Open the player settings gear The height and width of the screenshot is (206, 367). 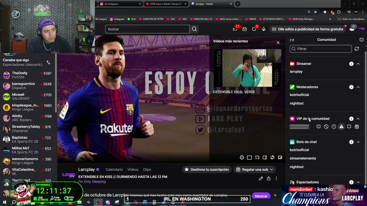pyautogui.click(x=242, y=158)
